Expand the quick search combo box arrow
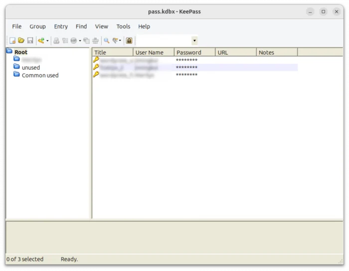 coord(194,41)
